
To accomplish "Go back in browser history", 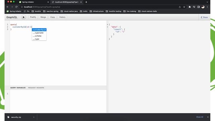I will pos(7,7).
